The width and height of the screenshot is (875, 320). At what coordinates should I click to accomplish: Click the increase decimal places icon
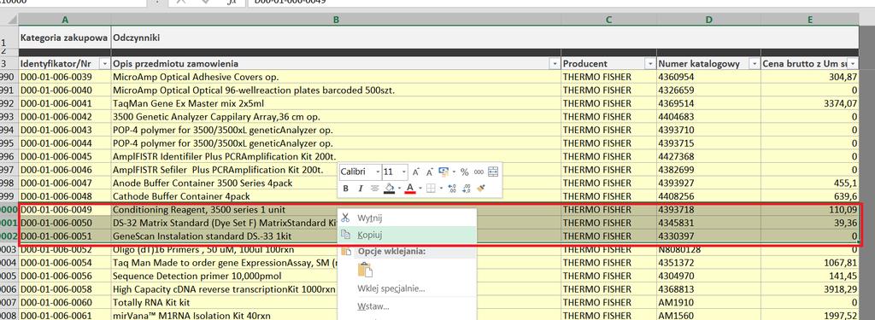tap(452, 189)
